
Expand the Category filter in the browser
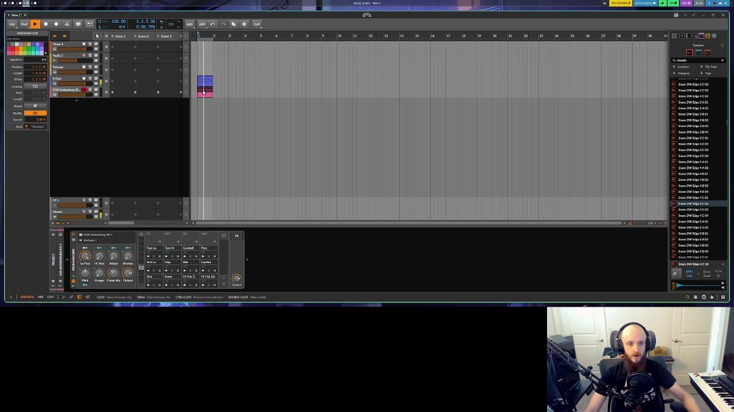682,73
